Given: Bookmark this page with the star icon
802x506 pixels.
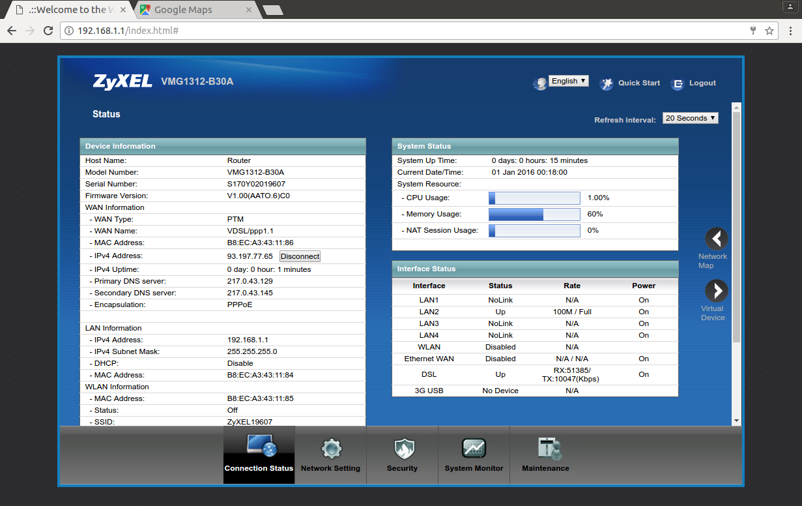Looking at the screenshot, I should [769, 31].
